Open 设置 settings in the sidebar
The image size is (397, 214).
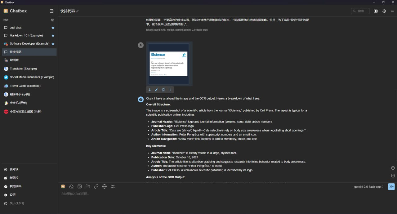point(12,195)
